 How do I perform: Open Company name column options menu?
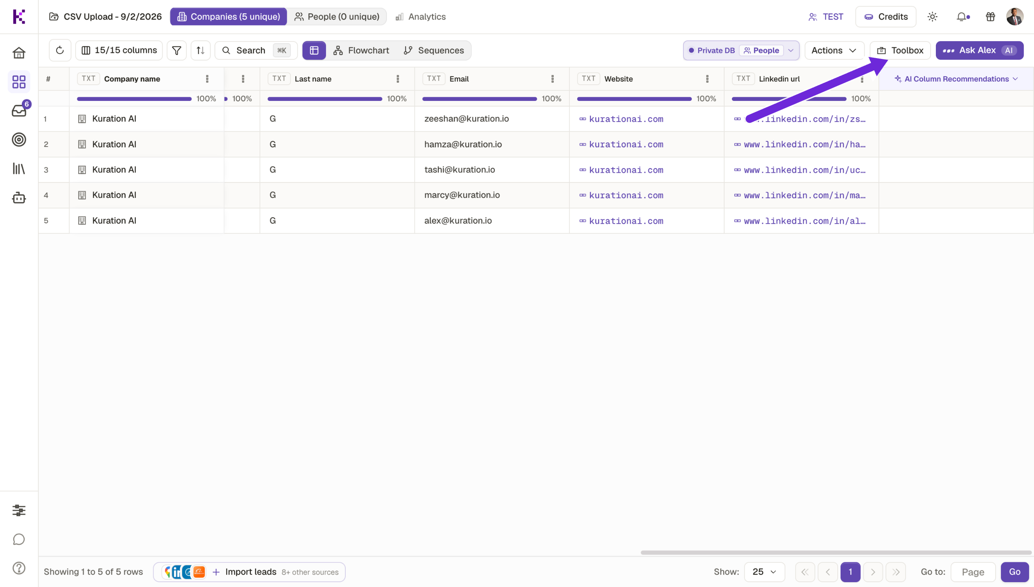207,79
